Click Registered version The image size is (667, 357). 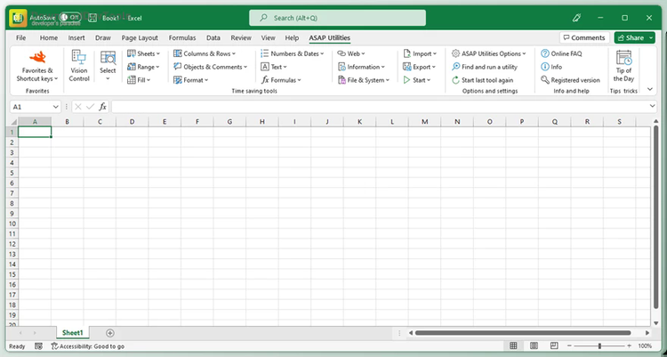[570, 80]
